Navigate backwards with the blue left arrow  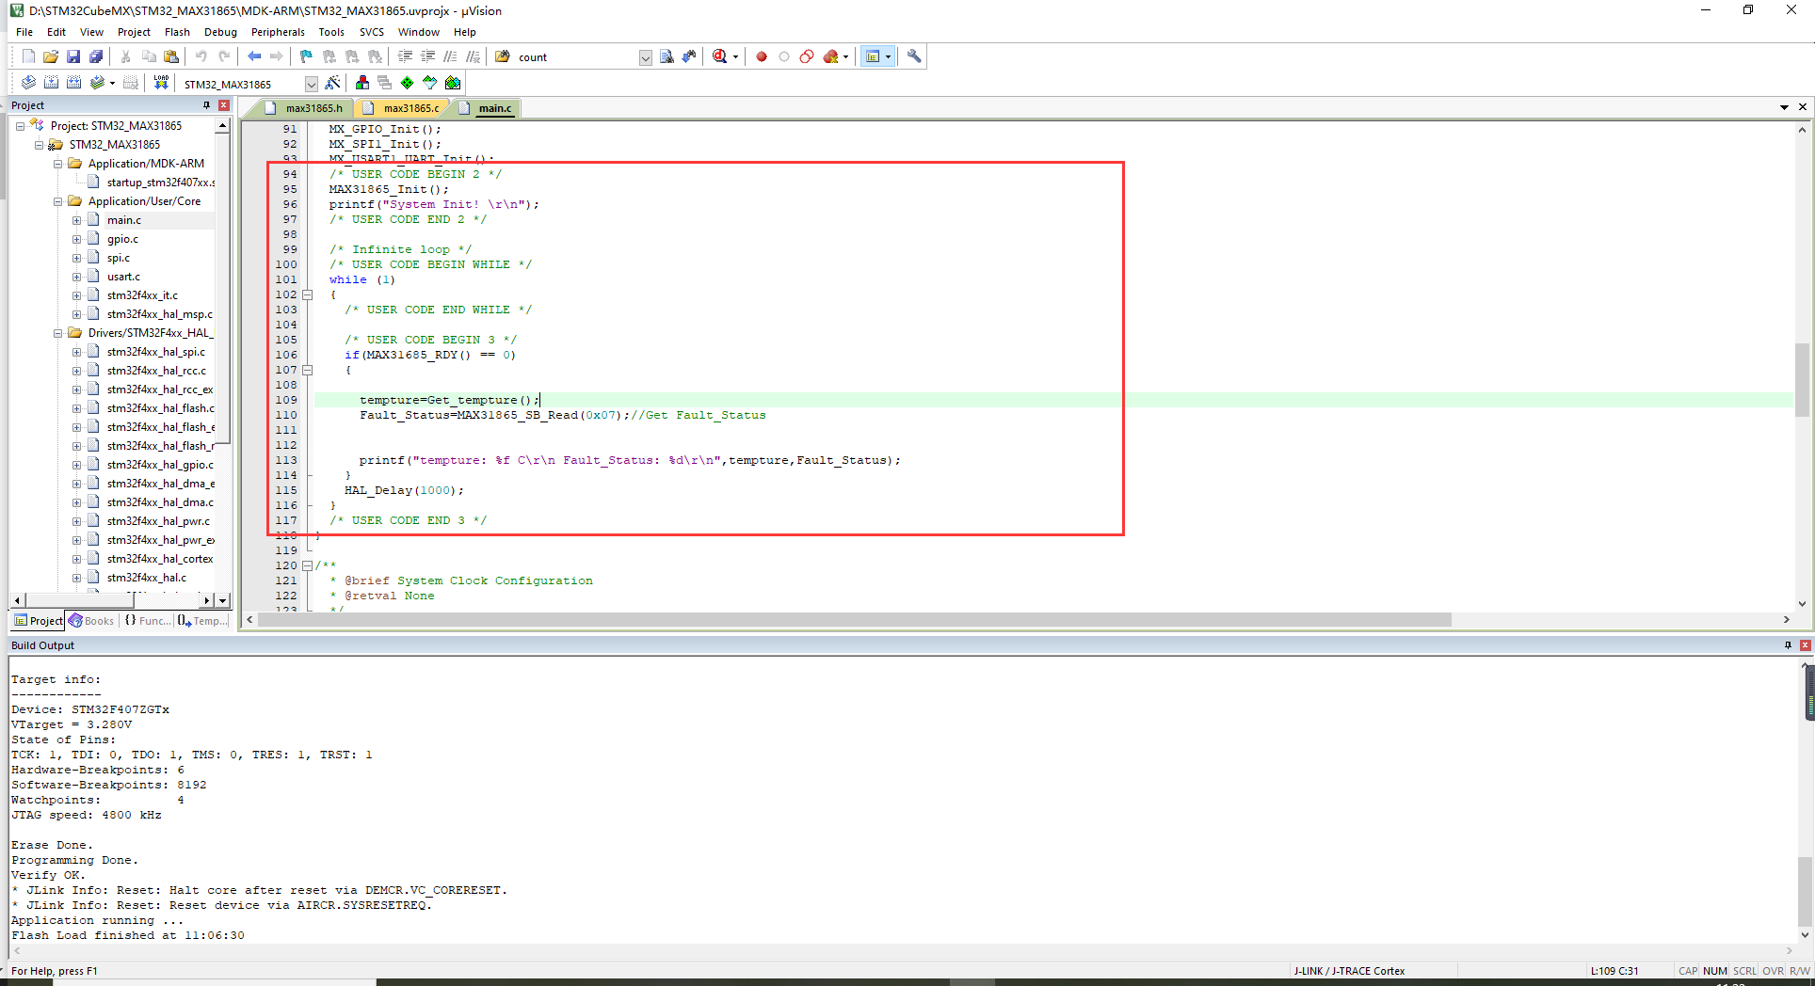(x=254, y=56)
